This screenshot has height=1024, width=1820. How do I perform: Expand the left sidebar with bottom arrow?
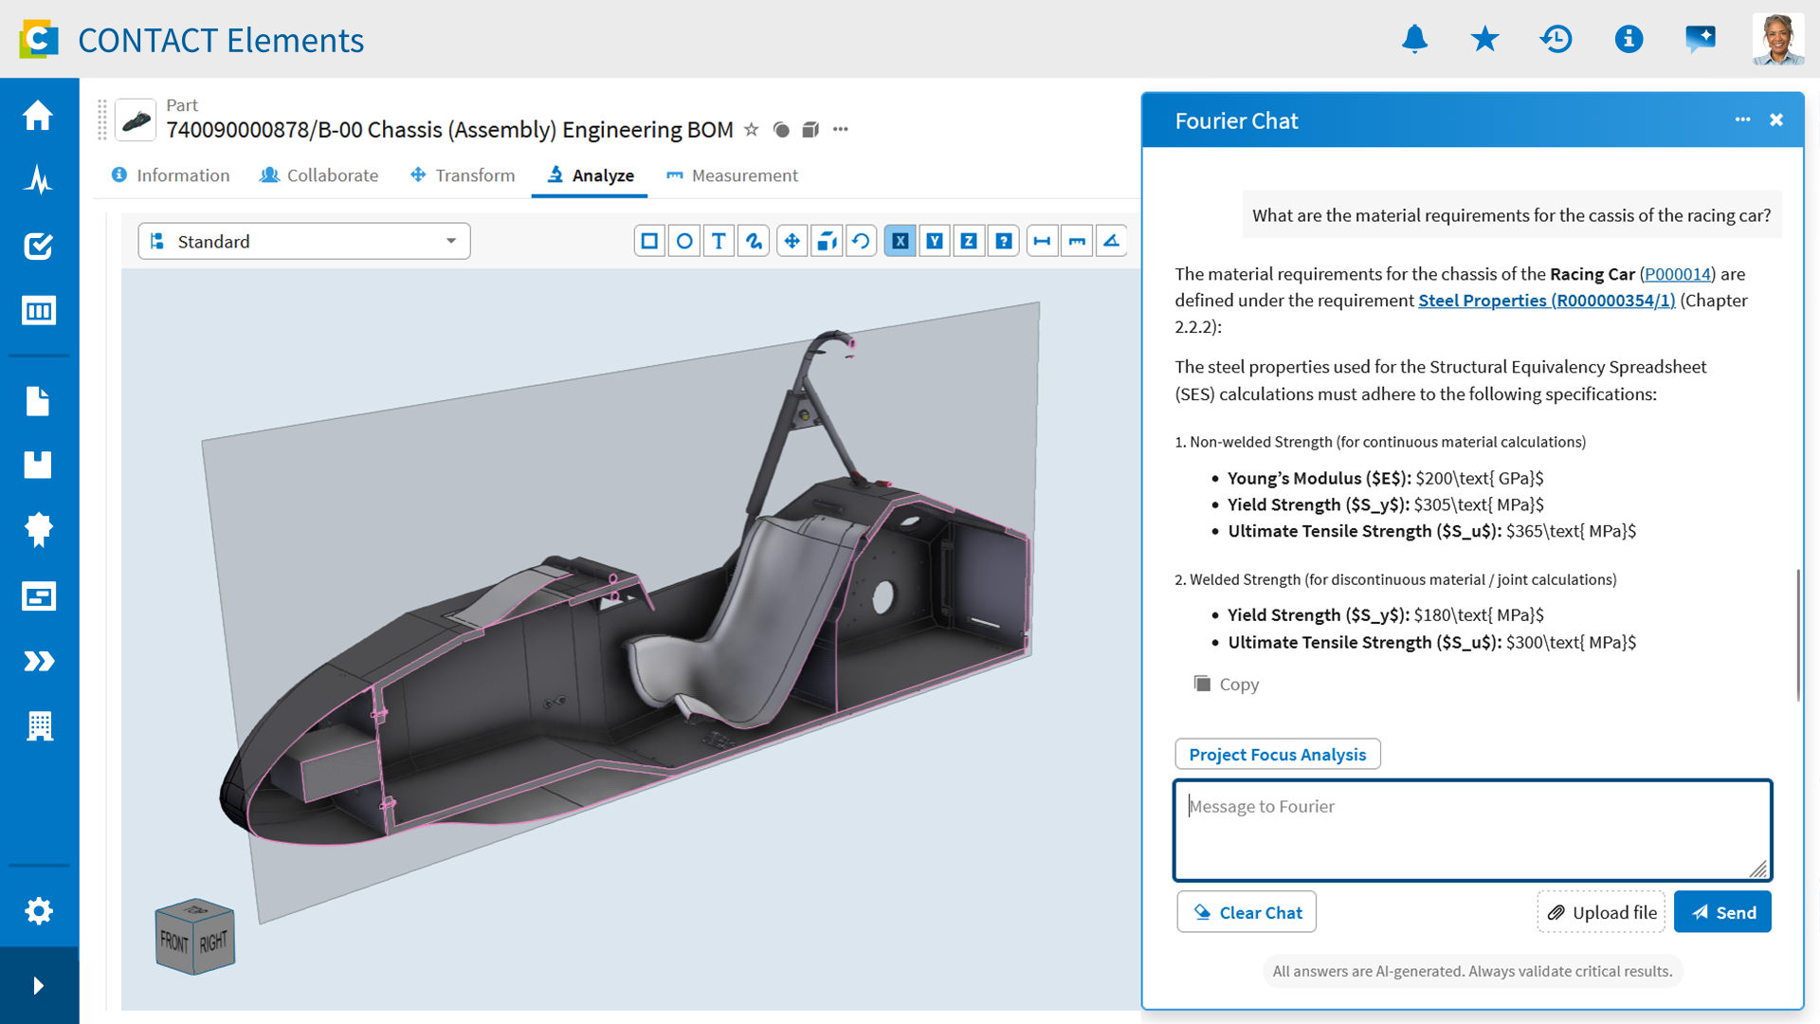(39, 985)
